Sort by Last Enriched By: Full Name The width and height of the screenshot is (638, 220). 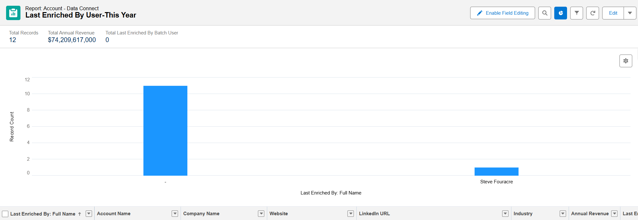(x=43, y=214)
